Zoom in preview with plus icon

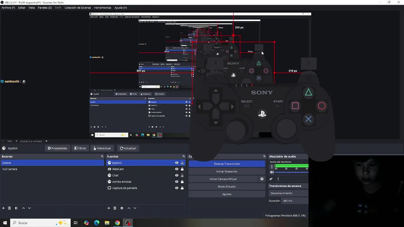coord(16,141)
